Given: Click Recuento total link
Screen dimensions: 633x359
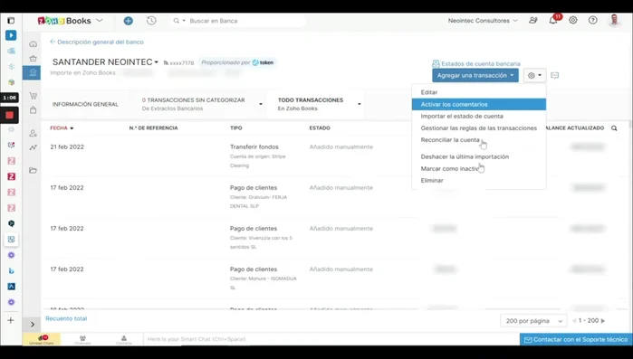Looking at the screenshot, I should tap(66, 318).
